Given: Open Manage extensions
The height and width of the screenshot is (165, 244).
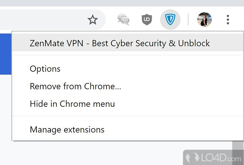Looking at the screenshot, I should (67, 130).
